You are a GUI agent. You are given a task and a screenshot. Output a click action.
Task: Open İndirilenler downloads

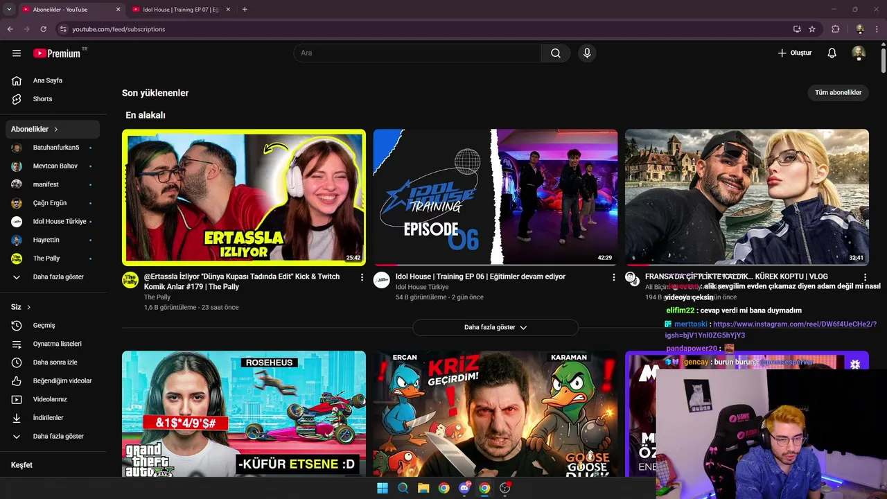click(54, 418)
